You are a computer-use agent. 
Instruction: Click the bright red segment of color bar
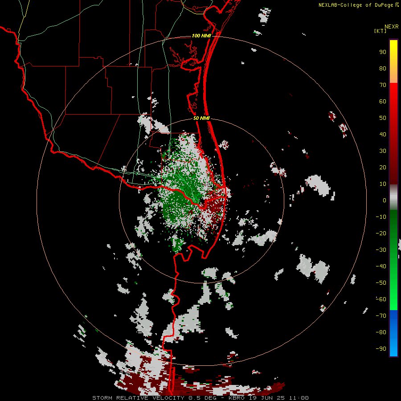click(393, 97)
